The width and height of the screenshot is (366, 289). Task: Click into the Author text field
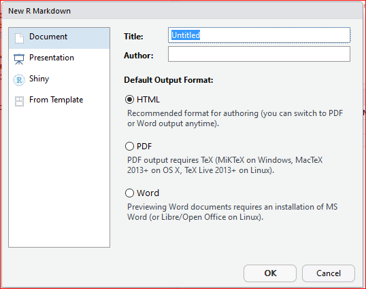click(x=259, y=54)
